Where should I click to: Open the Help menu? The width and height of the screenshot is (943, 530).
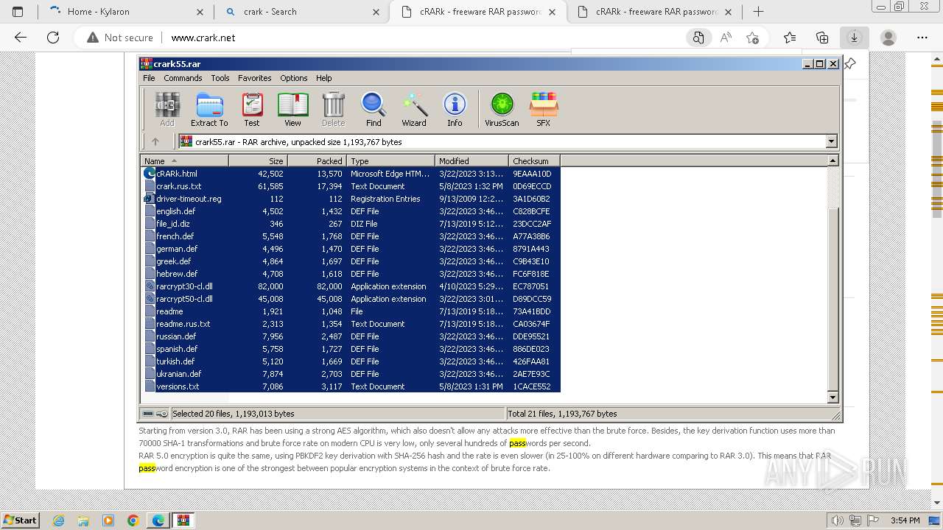pos(323,78)
